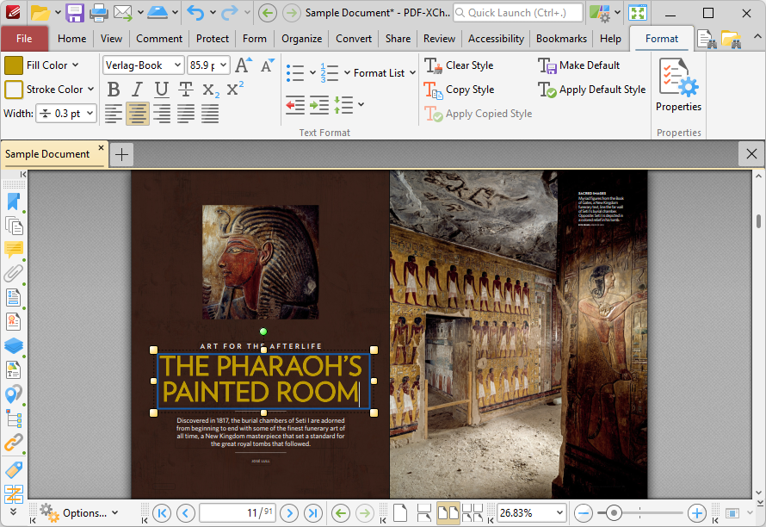Viewport: 766px width, 527px height.
Task: Expand the Stroke Color dropdown arrow
Action: coord(91,90)
